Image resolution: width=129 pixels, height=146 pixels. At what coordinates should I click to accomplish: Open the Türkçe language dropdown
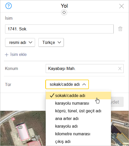(51, 42)
